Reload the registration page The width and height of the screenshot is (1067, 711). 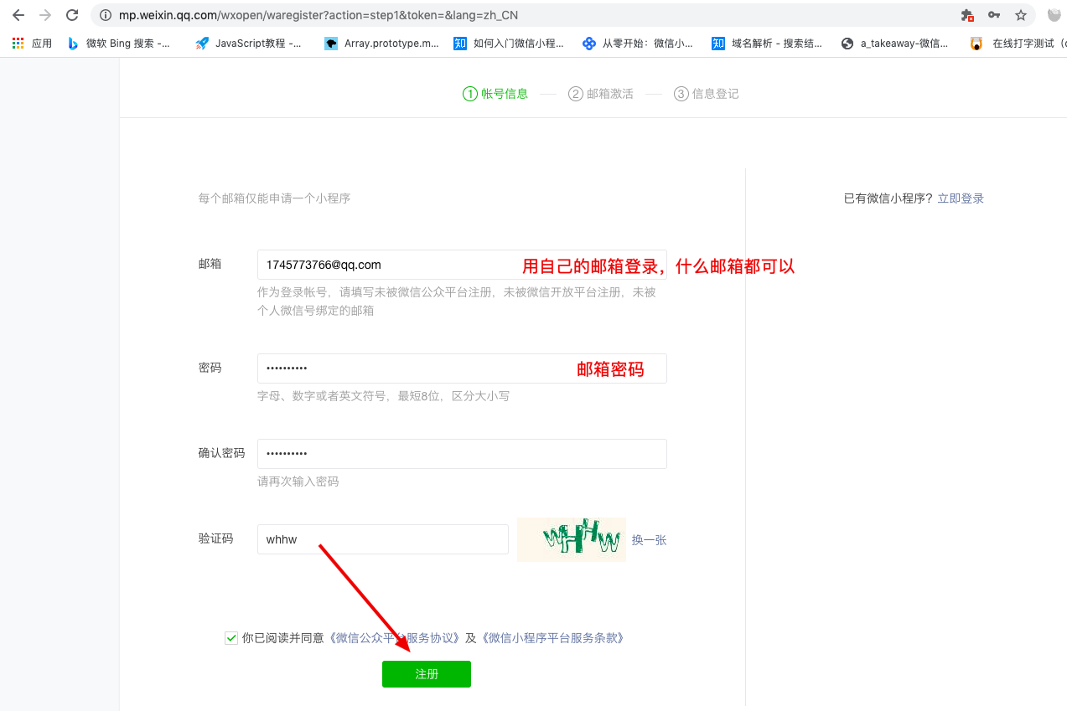click(x=71, y=14)
